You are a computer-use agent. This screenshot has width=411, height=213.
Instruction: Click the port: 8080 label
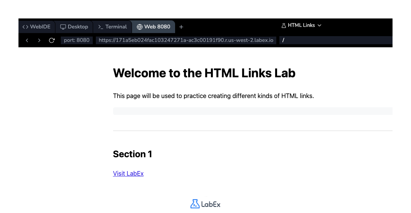[x=77, y=40]
